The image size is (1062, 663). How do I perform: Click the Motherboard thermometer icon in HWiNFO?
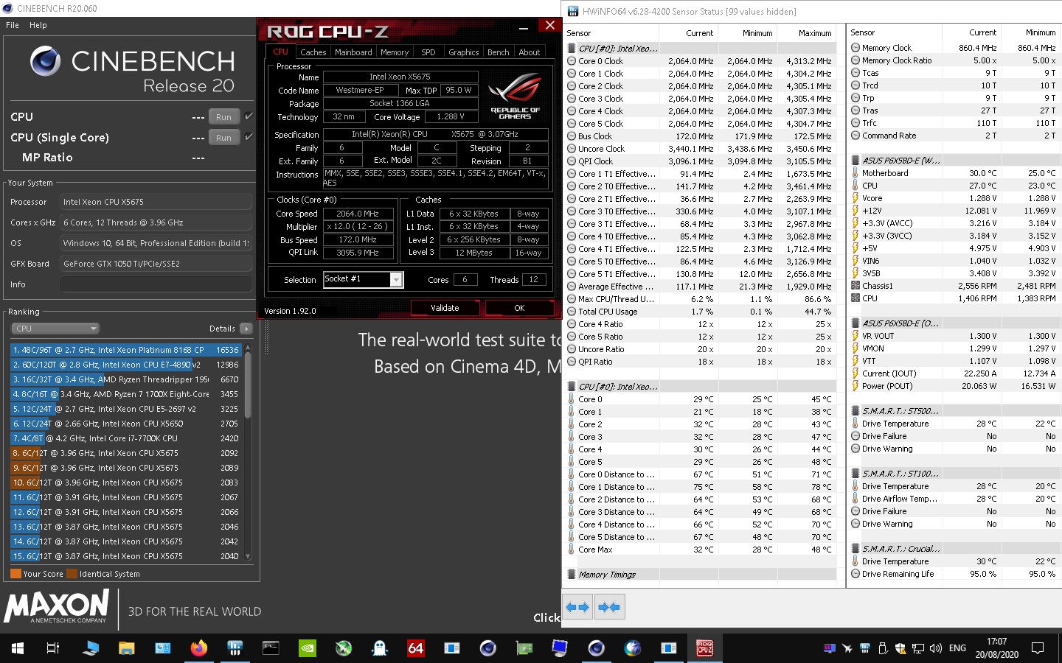coord(855,173)
